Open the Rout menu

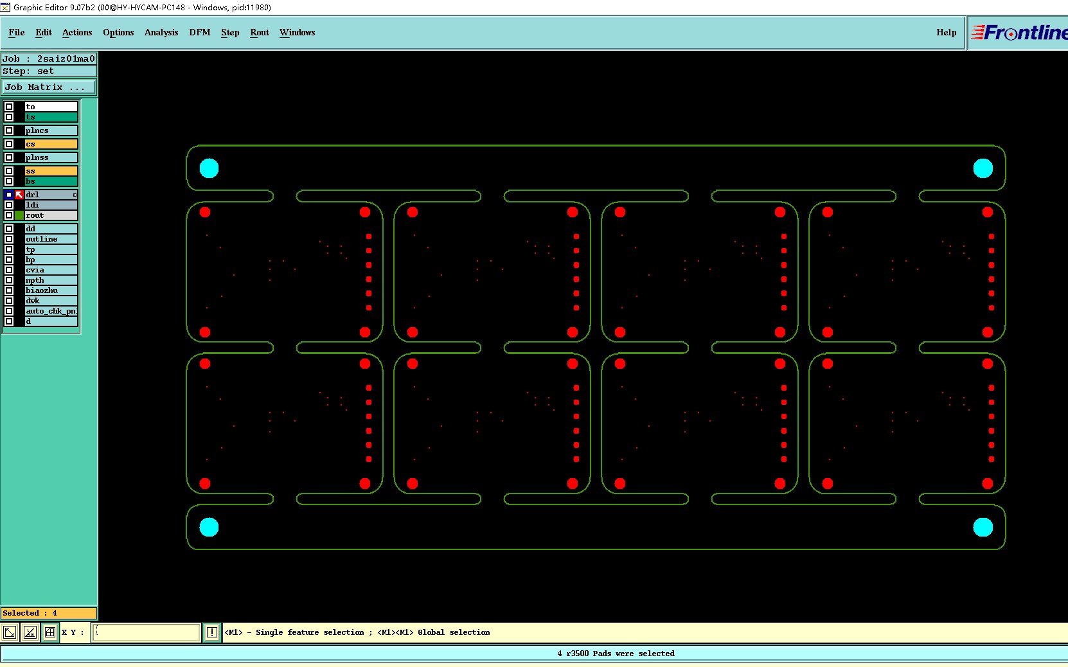[x=260, y=32]
